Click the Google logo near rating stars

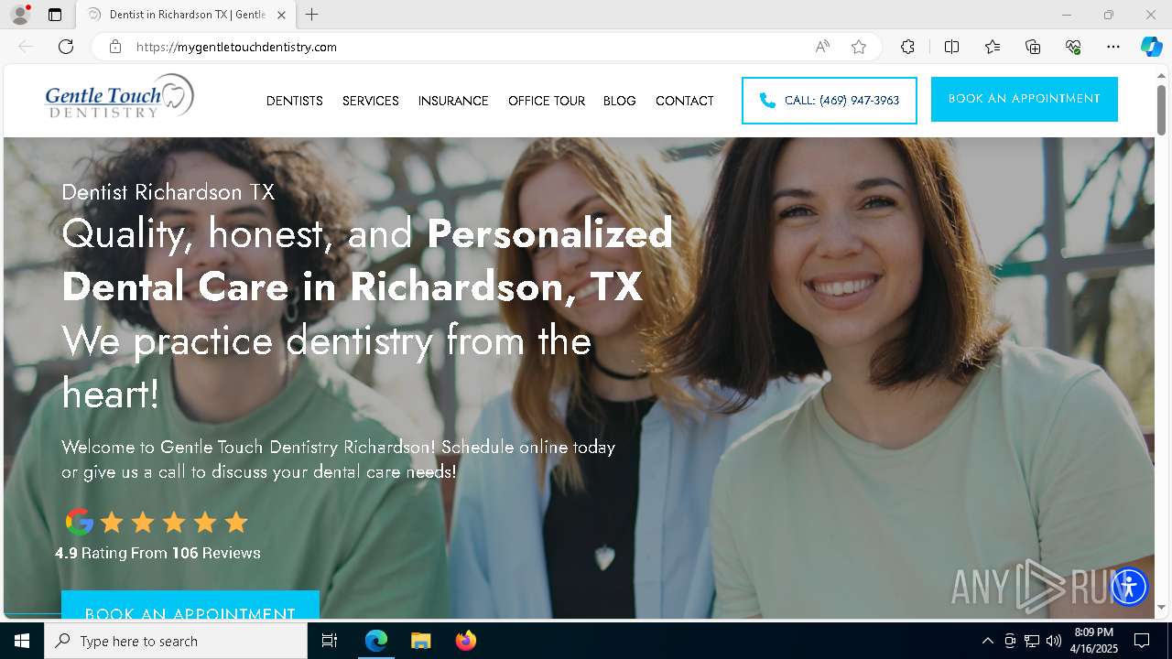coord(80,522)
